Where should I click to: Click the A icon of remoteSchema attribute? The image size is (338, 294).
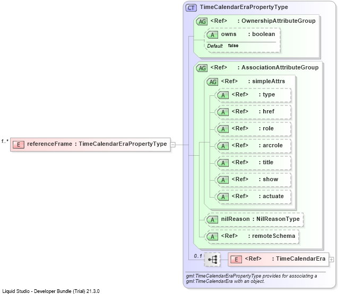click(x=212, y=237)
